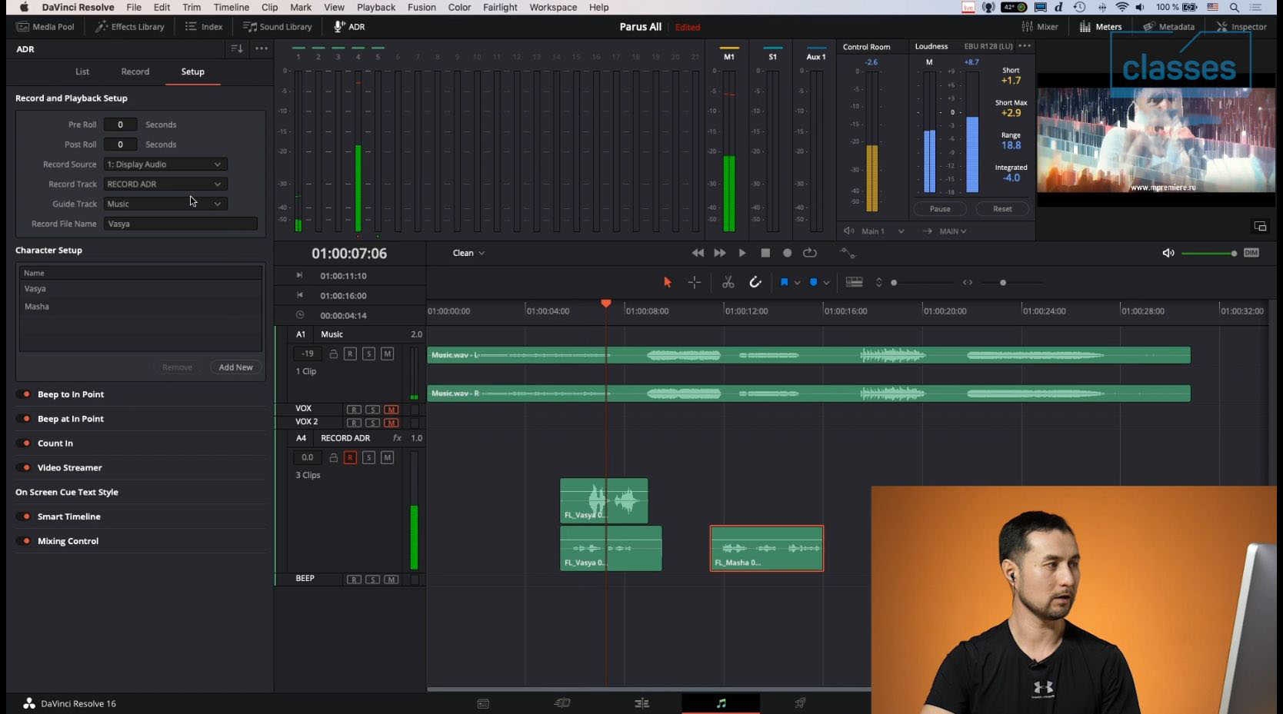Open the Loudness panel options menu
The image size is (1283, 714).
pyautogui.click(x=1025, y=46)
